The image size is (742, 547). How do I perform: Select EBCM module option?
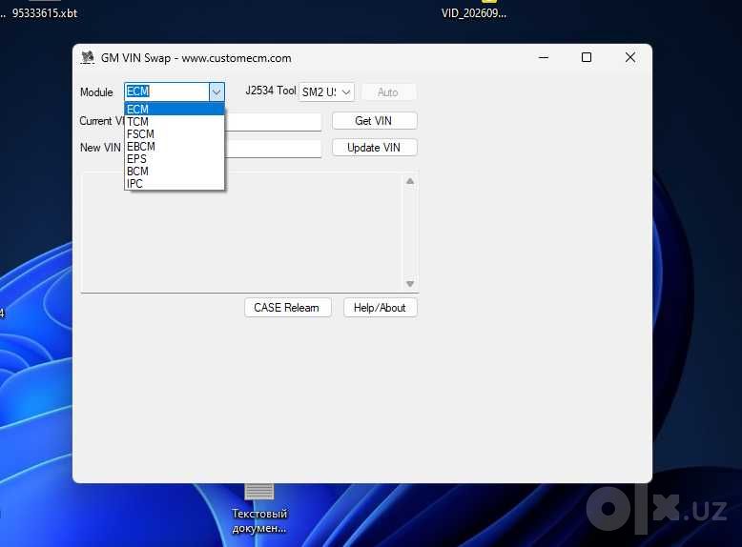[x=175, y=146]
